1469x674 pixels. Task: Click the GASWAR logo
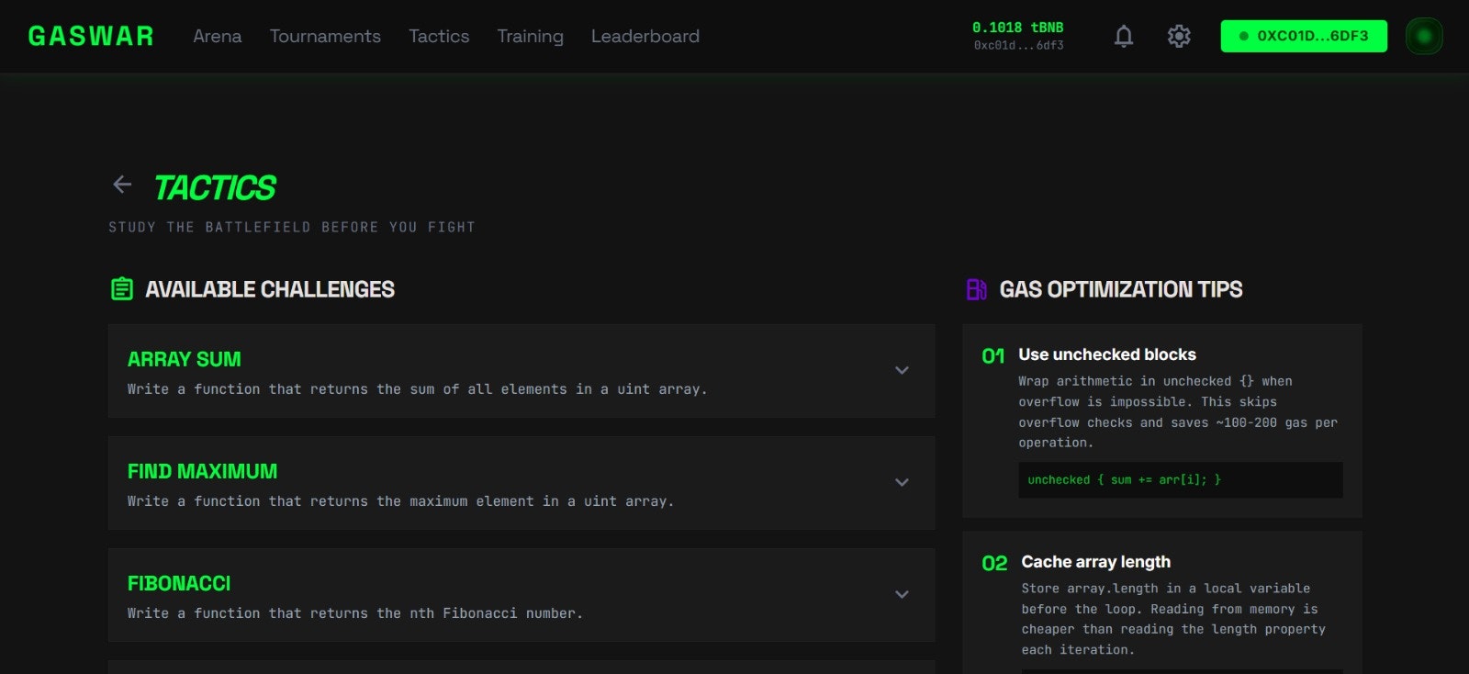coord(91,36)
